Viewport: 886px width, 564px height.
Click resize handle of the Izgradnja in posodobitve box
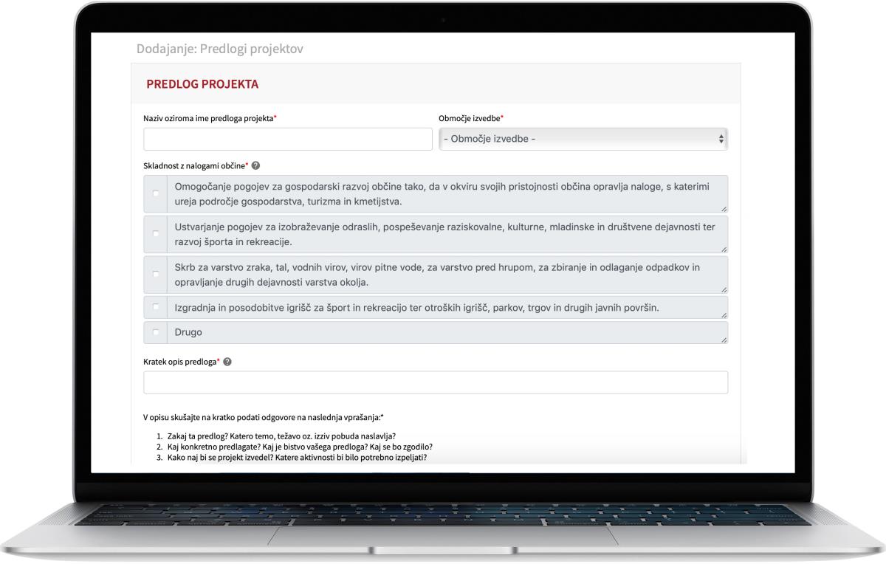tap(724, 314)
